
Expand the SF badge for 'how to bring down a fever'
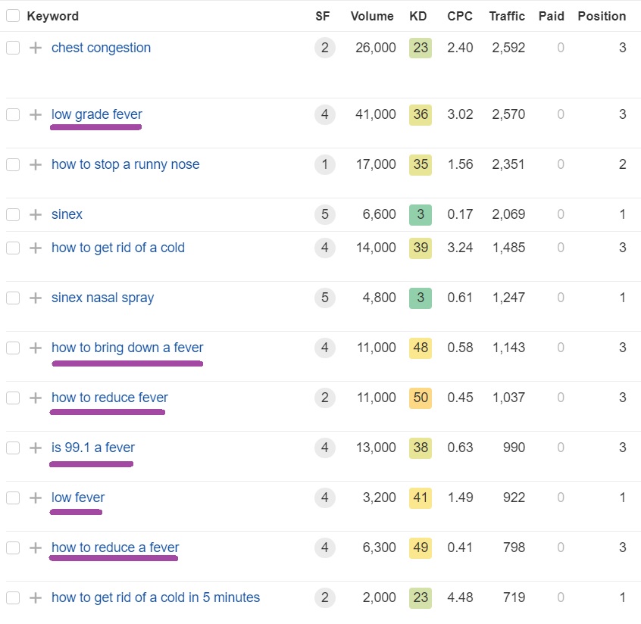coord(324,348)
